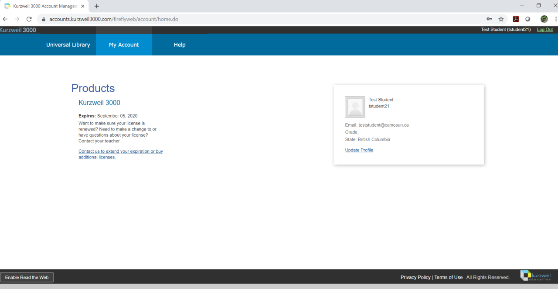558x289 pixels.
Task: Open the saved password key icon
Action: tap(490, 19)
